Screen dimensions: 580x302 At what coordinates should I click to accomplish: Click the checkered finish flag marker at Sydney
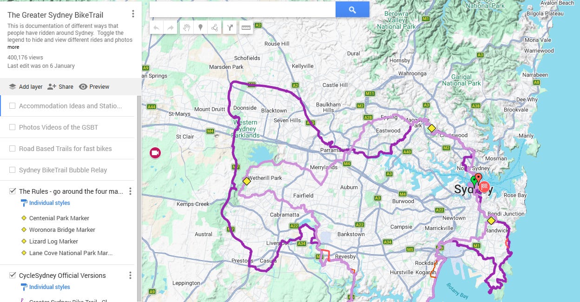(x=484, y=187)
